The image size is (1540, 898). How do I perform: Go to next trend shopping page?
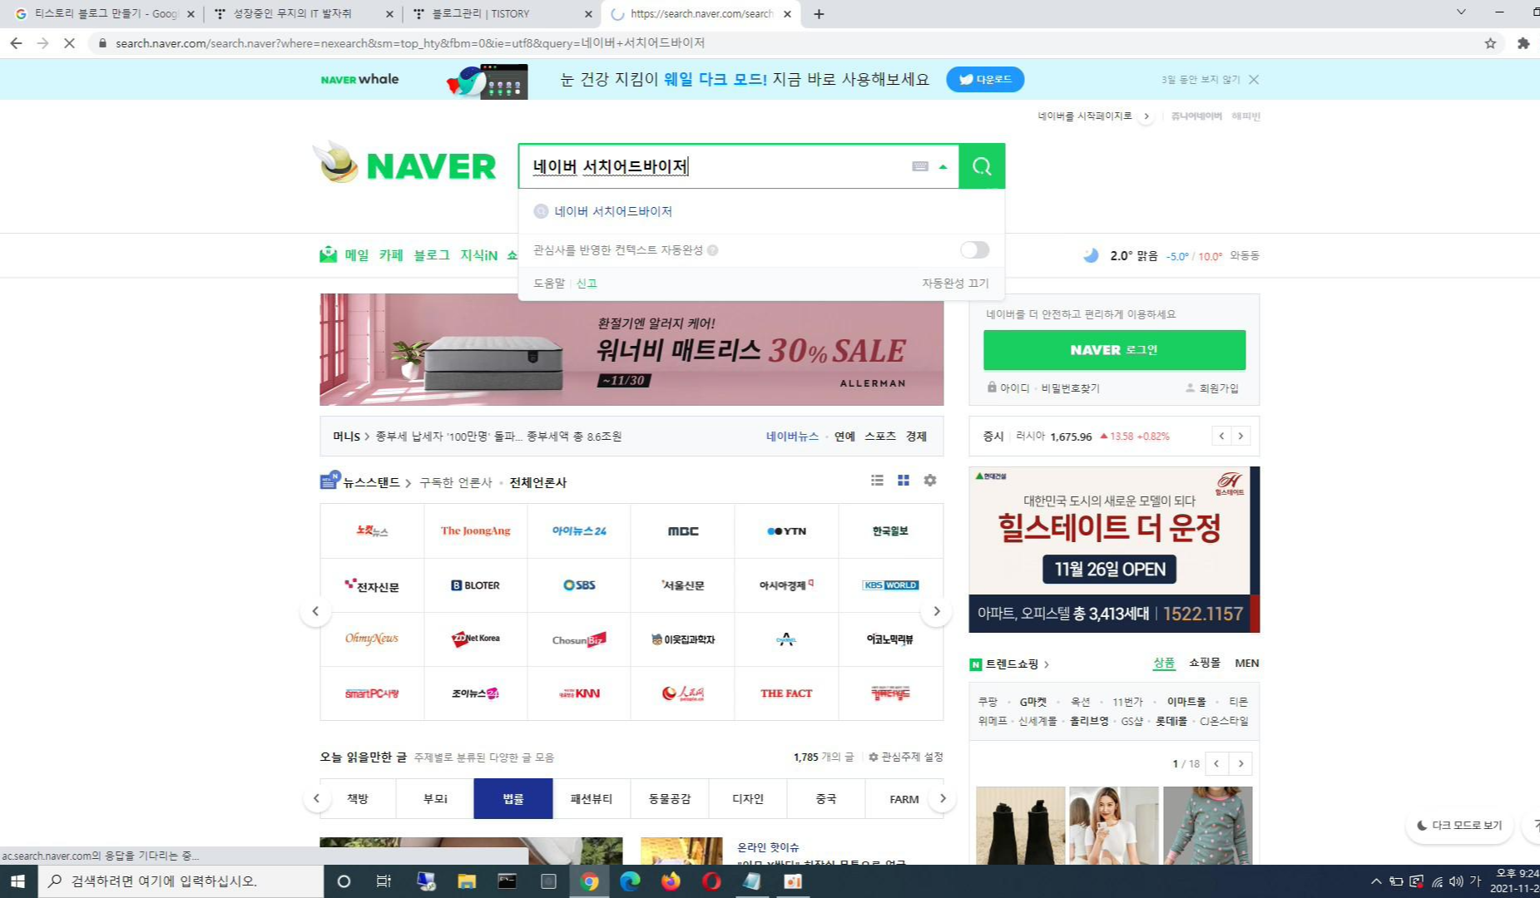[1240, 764]
